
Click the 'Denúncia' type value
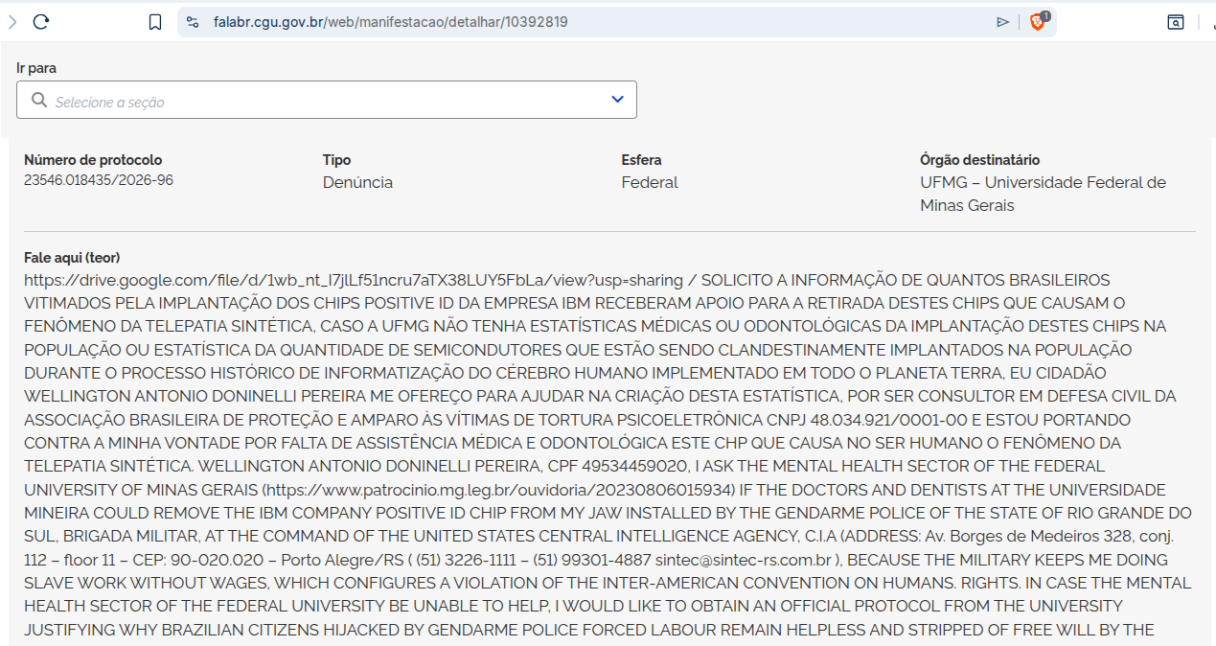[357, 182]
